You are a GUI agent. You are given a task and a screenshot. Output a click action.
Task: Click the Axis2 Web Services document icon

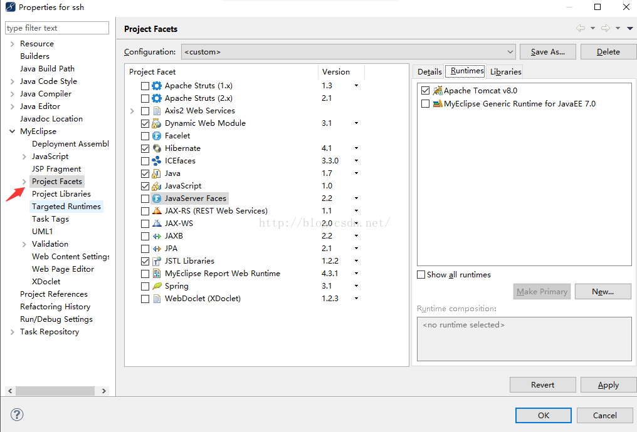(x=157, y=111)
